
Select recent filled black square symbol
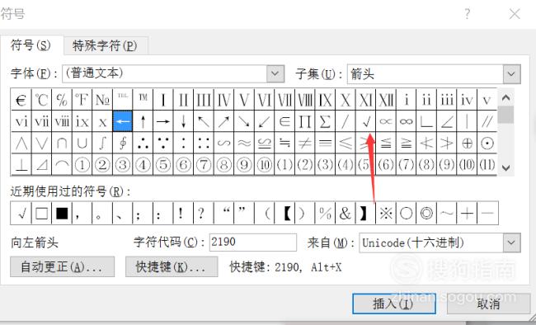(62, 213)
